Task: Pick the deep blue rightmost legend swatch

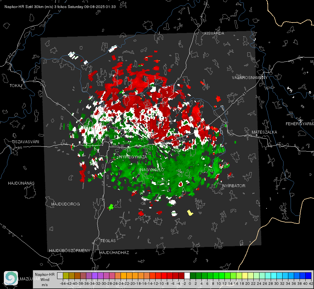Action: pos(309,276)
